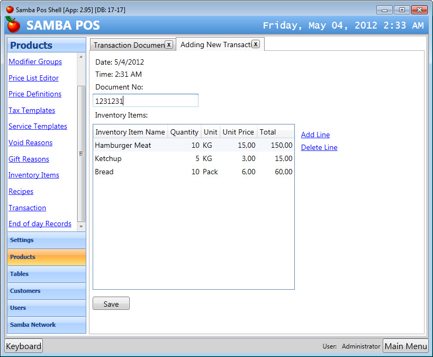
Task: Open the Tables section
Action: (x=47, y=274)
